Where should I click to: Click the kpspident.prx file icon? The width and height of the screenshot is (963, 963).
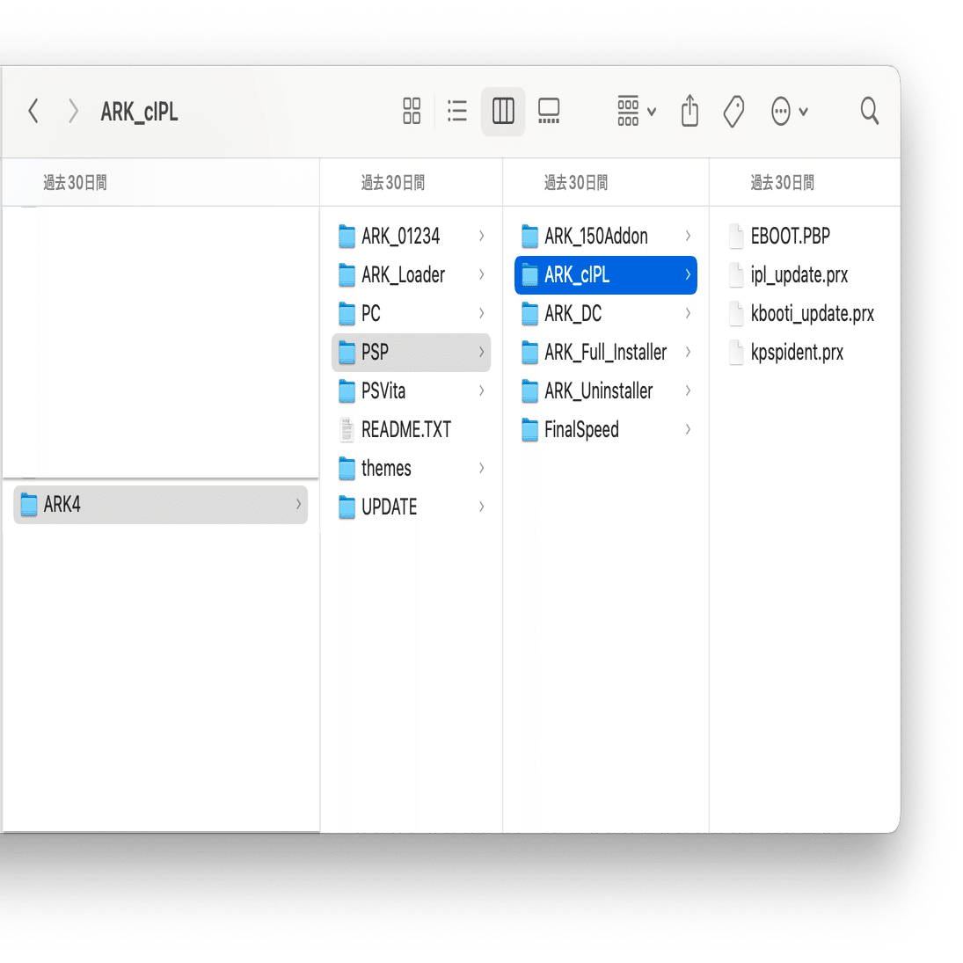pyautogui.click(x=736, y=352)
